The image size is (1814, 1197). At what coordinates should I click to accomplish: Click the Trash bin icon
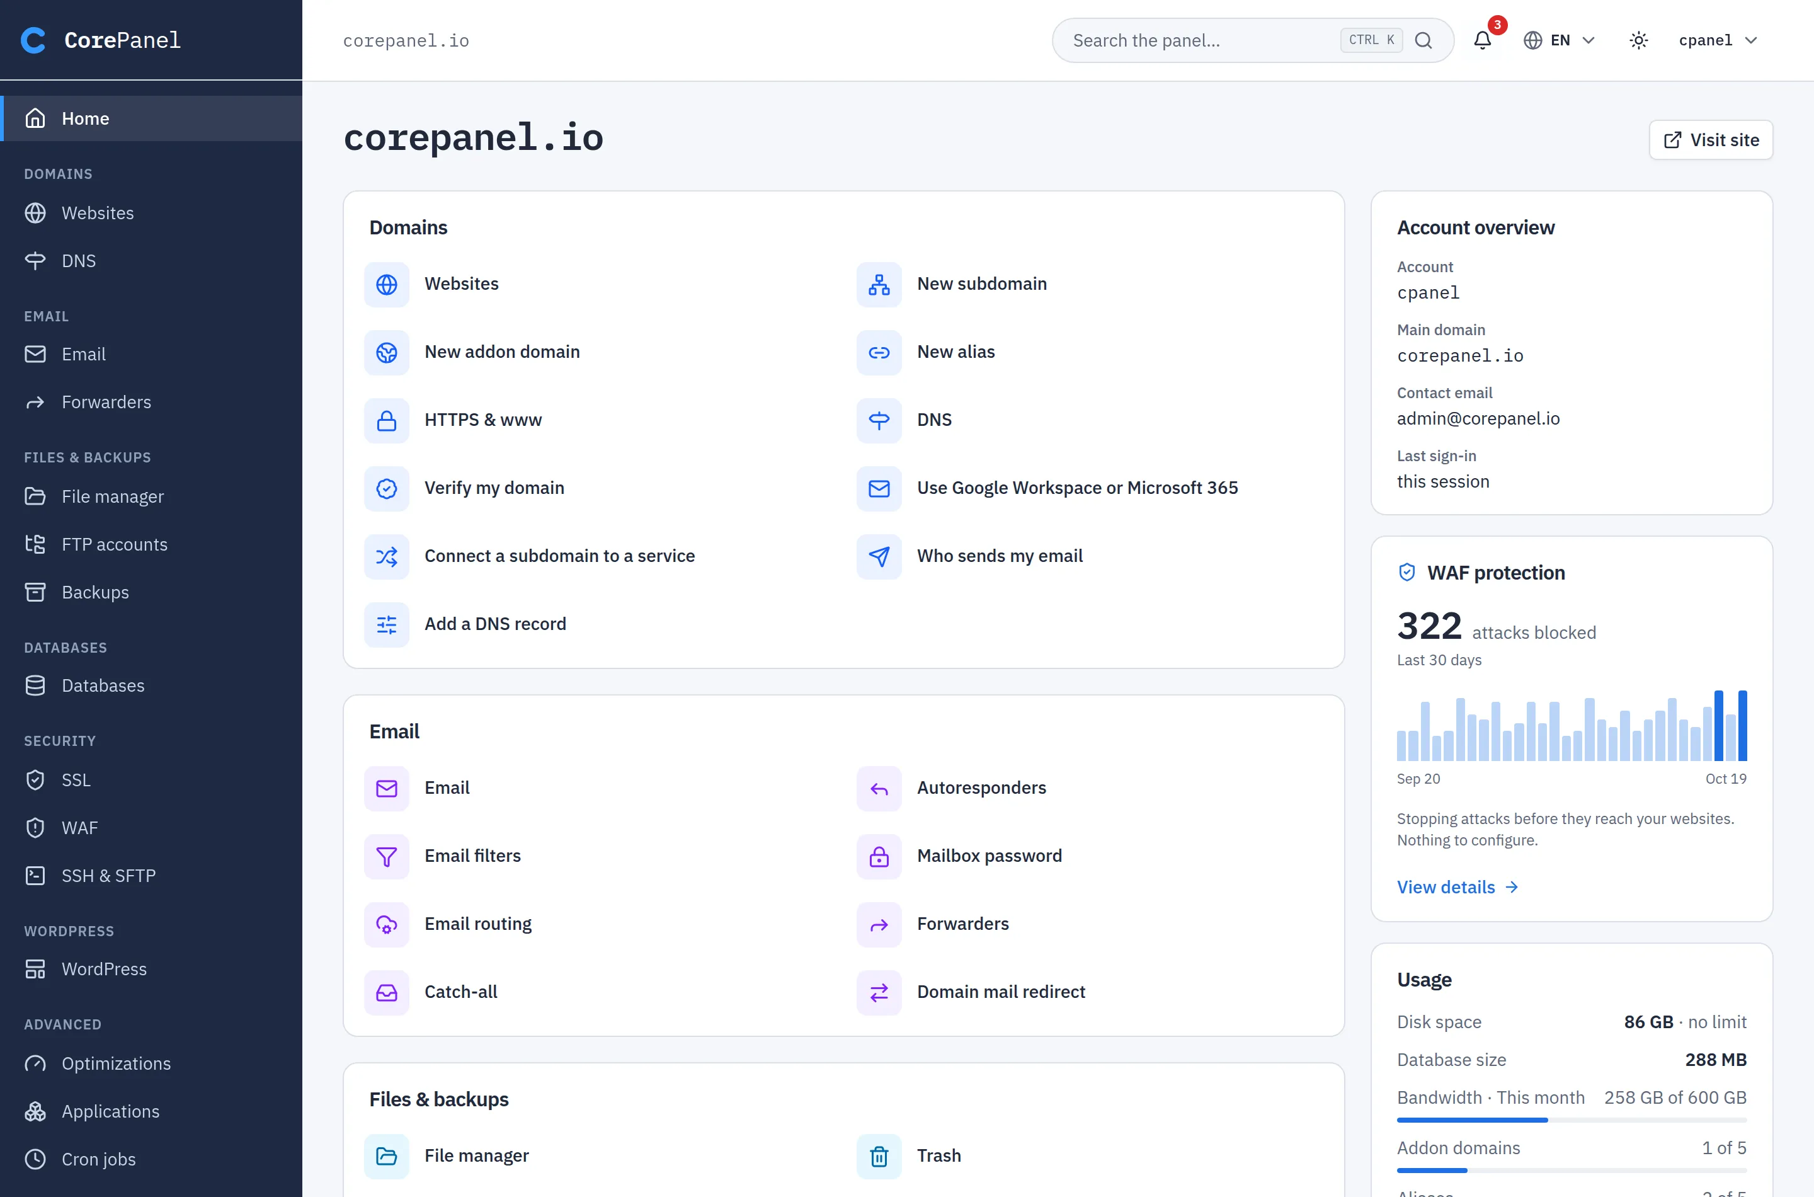(x=879, y=1156)
